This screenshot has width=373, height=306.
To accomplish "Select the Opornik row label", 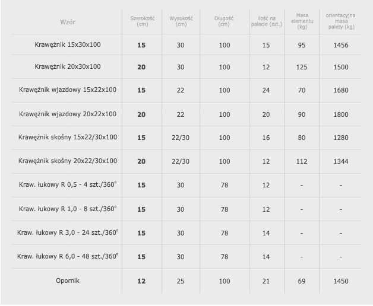I will click(68, 280).
